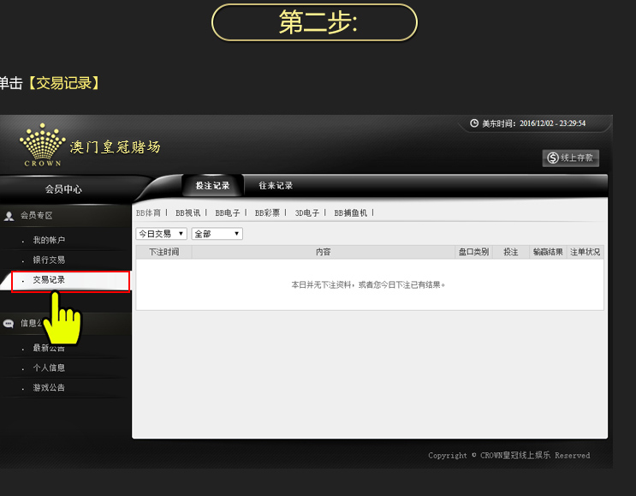
Task: Open 我的帐户 in the sidebar
Action: 49,241
